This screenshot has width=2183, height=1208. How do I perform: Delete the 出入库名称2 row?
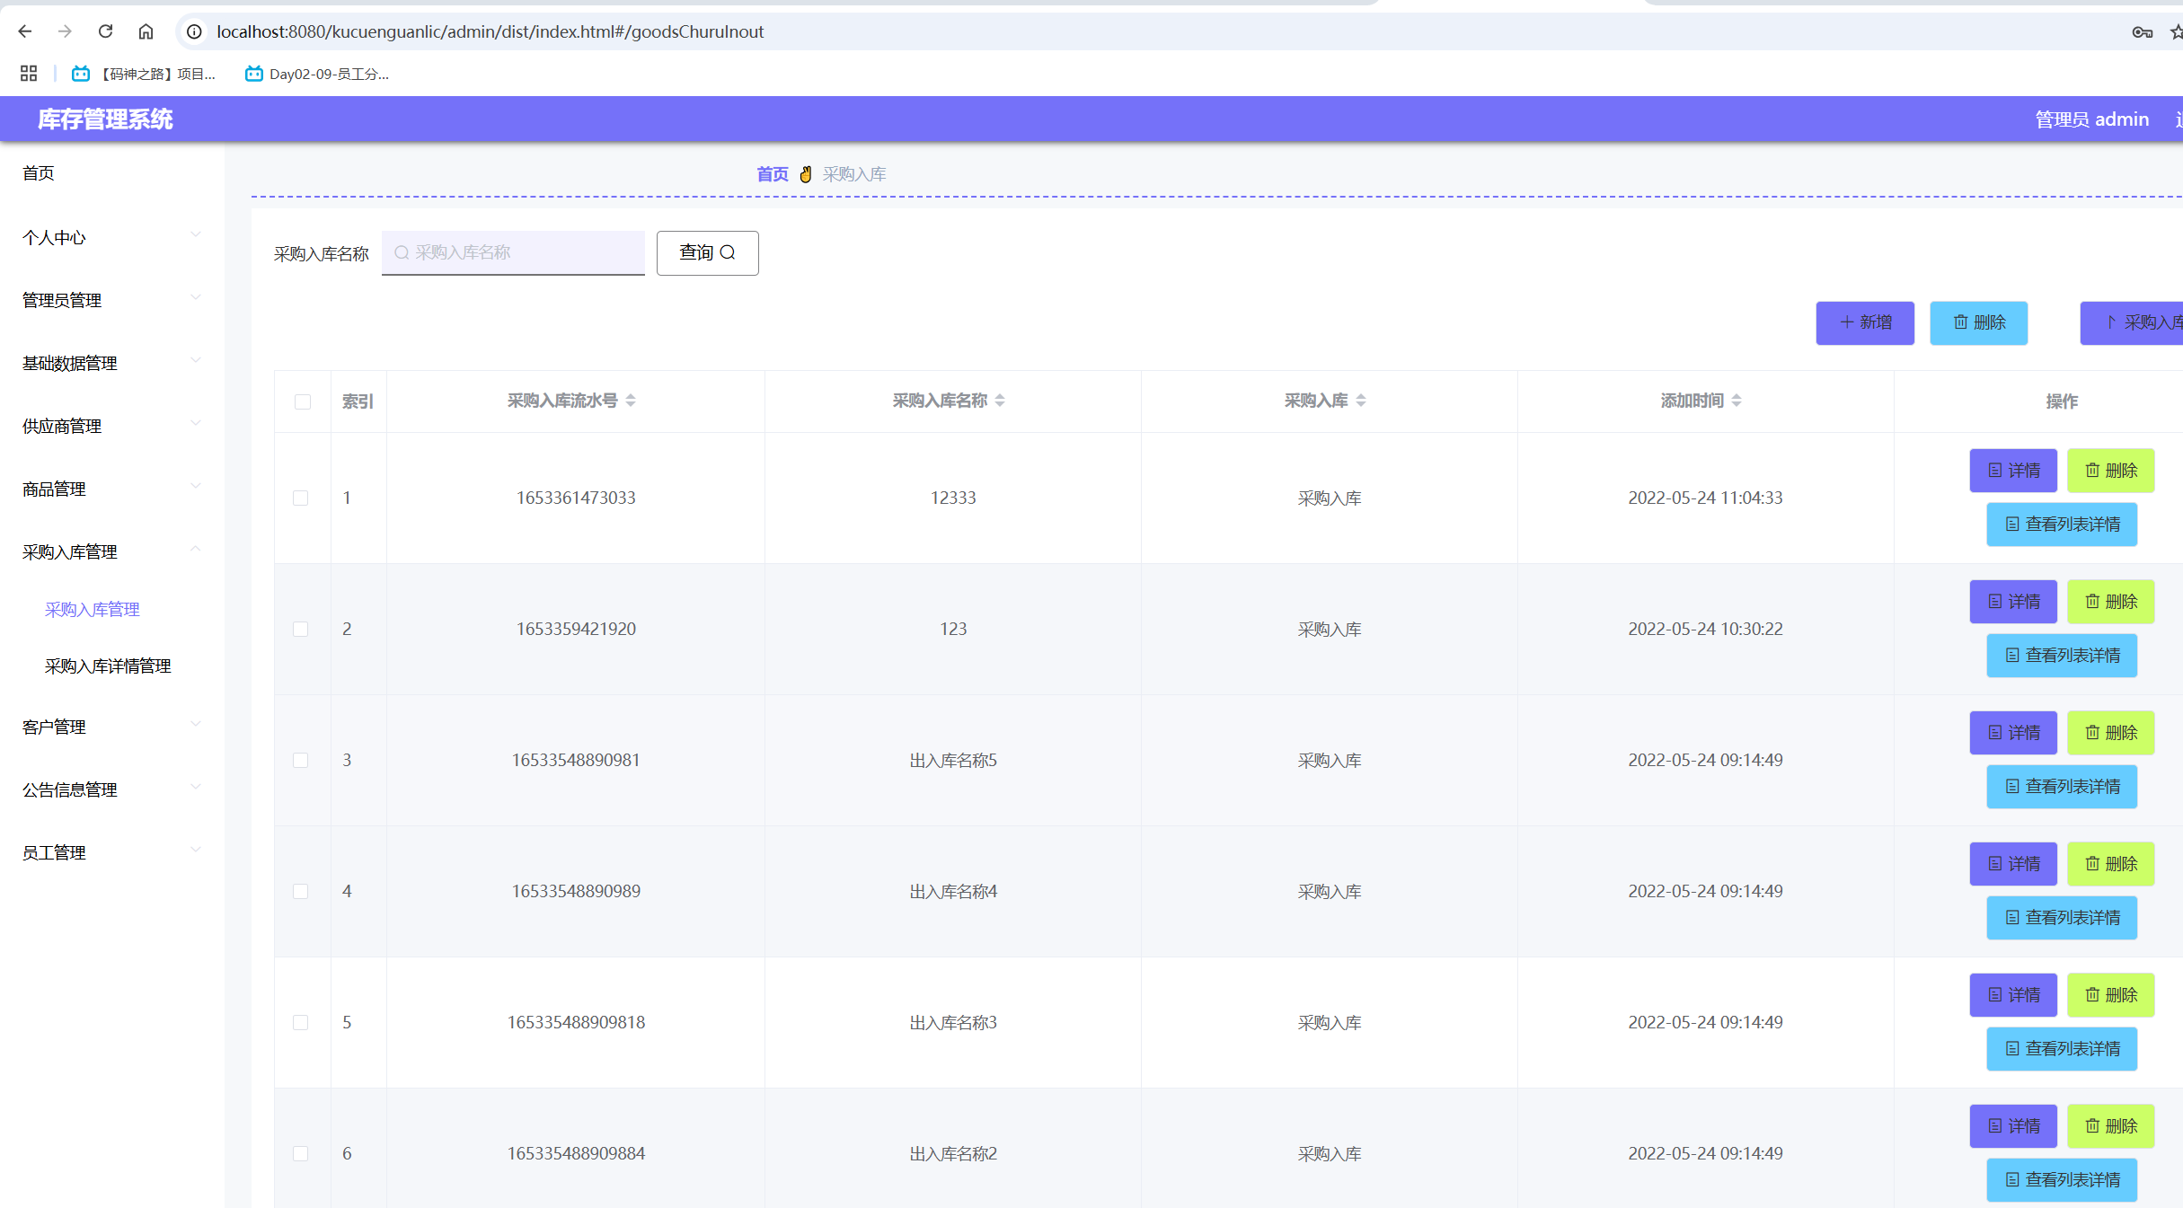pyautogui.click(x=2110, y=1126)
